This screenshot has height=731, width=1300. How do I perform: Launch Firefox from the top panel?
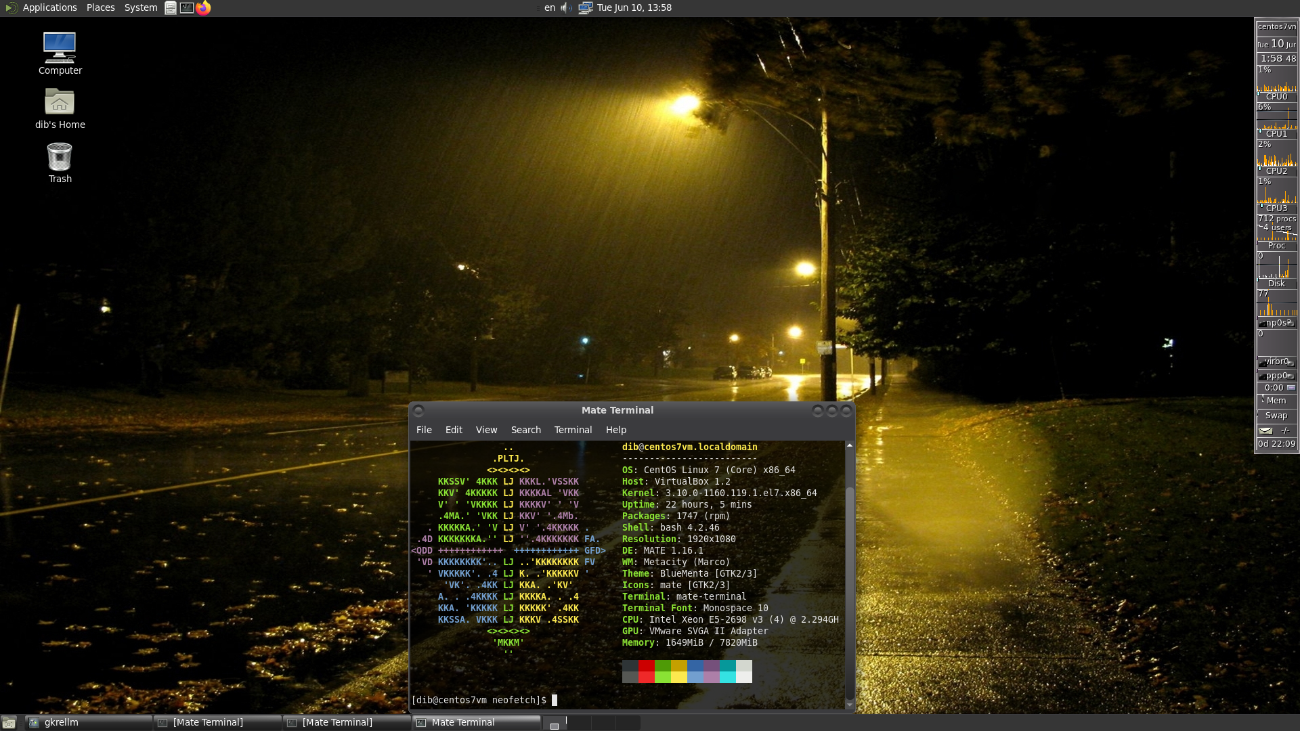[x=203, y=8]
